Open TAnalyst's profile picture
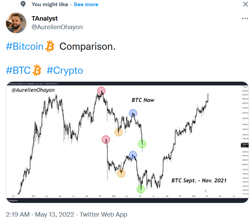251x219 pixels. click(x=16, y=23)
